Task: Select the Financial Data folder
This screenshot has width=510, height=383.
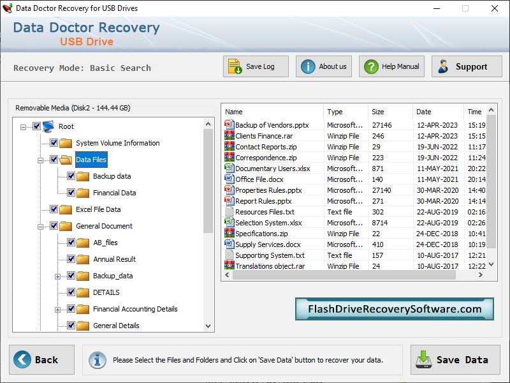Action: [x=114, y=193]
